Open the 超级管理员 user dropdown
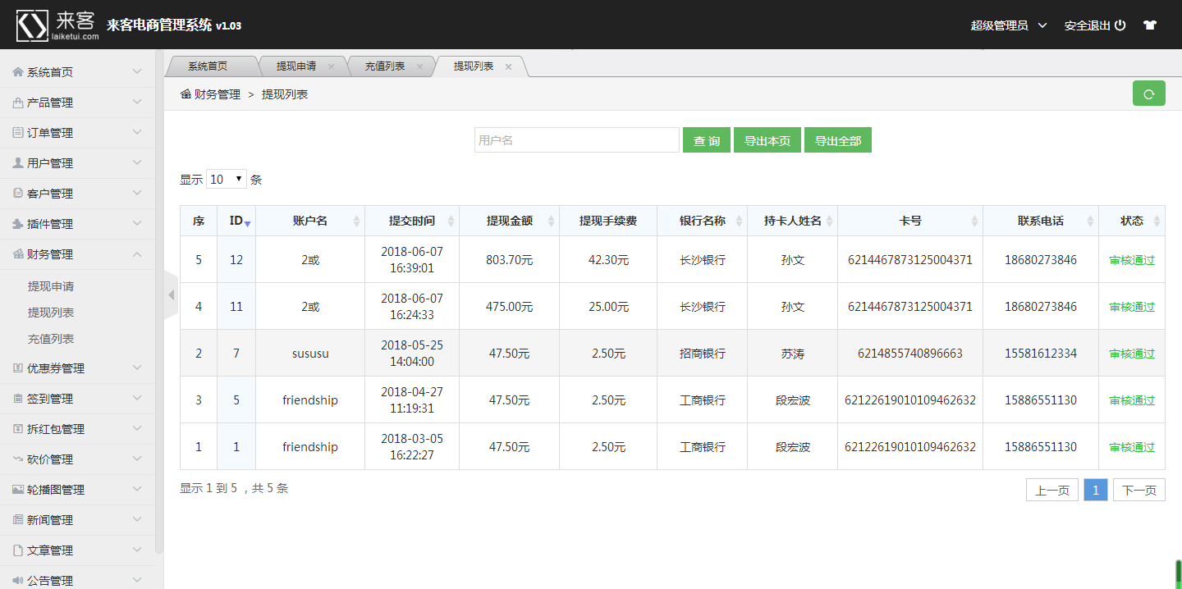 1009,25
